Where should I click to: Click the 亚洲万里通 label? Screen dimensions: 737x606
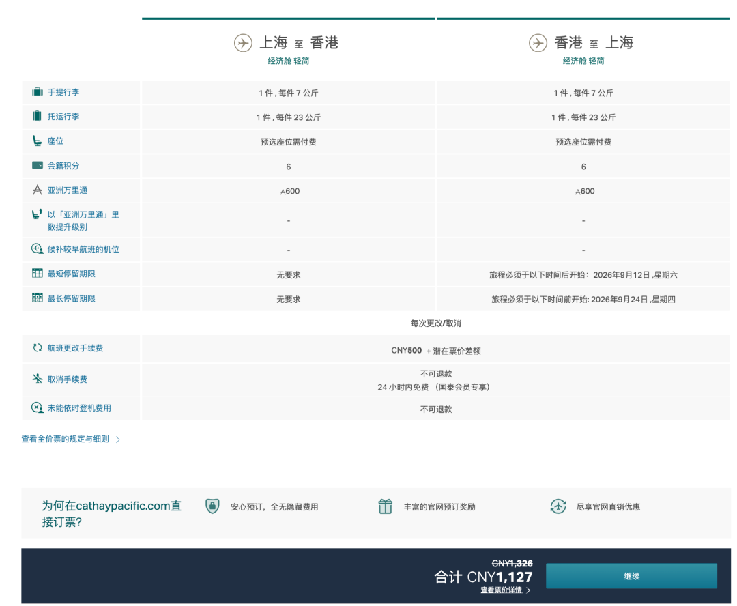[x=67, y=190]
